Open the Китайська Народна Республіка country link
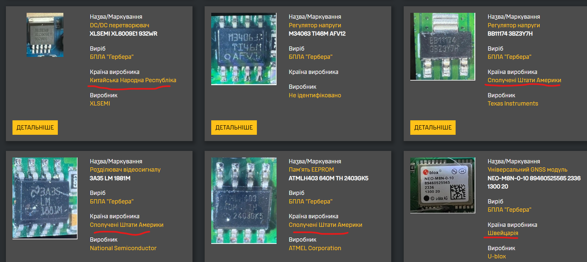The width and height of the screenshot is (587, 262). coord(133,80)
